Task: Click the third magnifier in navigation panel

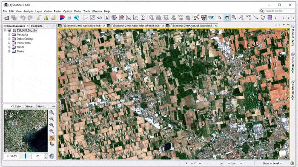Action: 52,125
